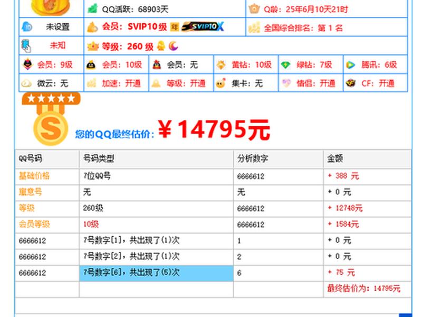422x317 pixels.
Task: Click the purple moon level icon
Action: (x=173, y=46)
